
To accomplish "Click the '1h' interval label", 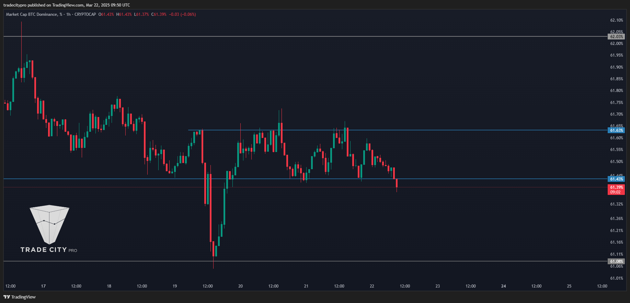I will coord(68,14).
